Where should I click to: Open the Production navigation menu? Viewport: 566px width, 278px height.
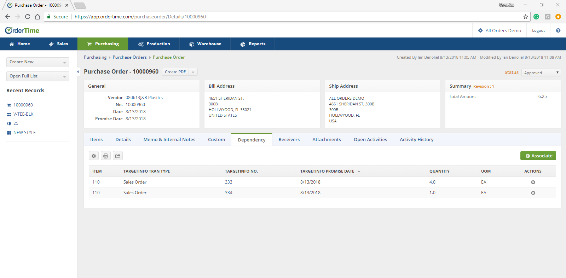(x=154, y=44)
